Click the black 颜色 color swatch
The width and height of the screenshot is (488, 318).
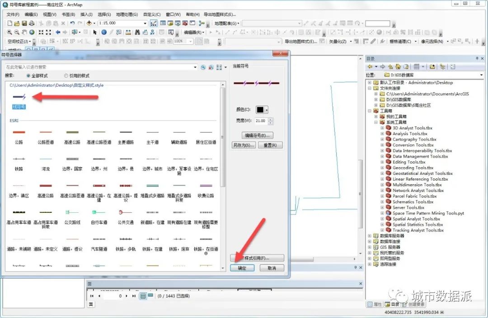click(260, 109)
